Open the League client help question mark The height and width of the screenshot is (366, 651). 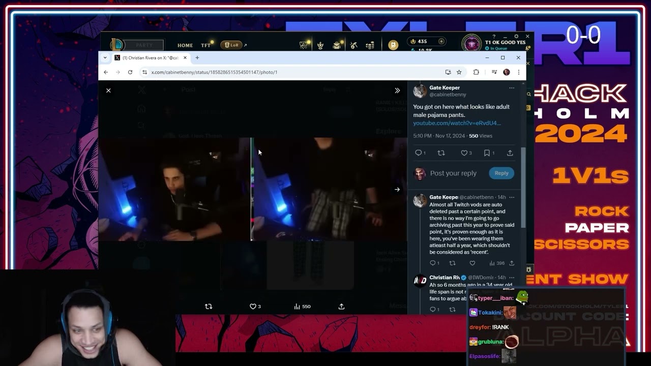(x=494, y=37)
